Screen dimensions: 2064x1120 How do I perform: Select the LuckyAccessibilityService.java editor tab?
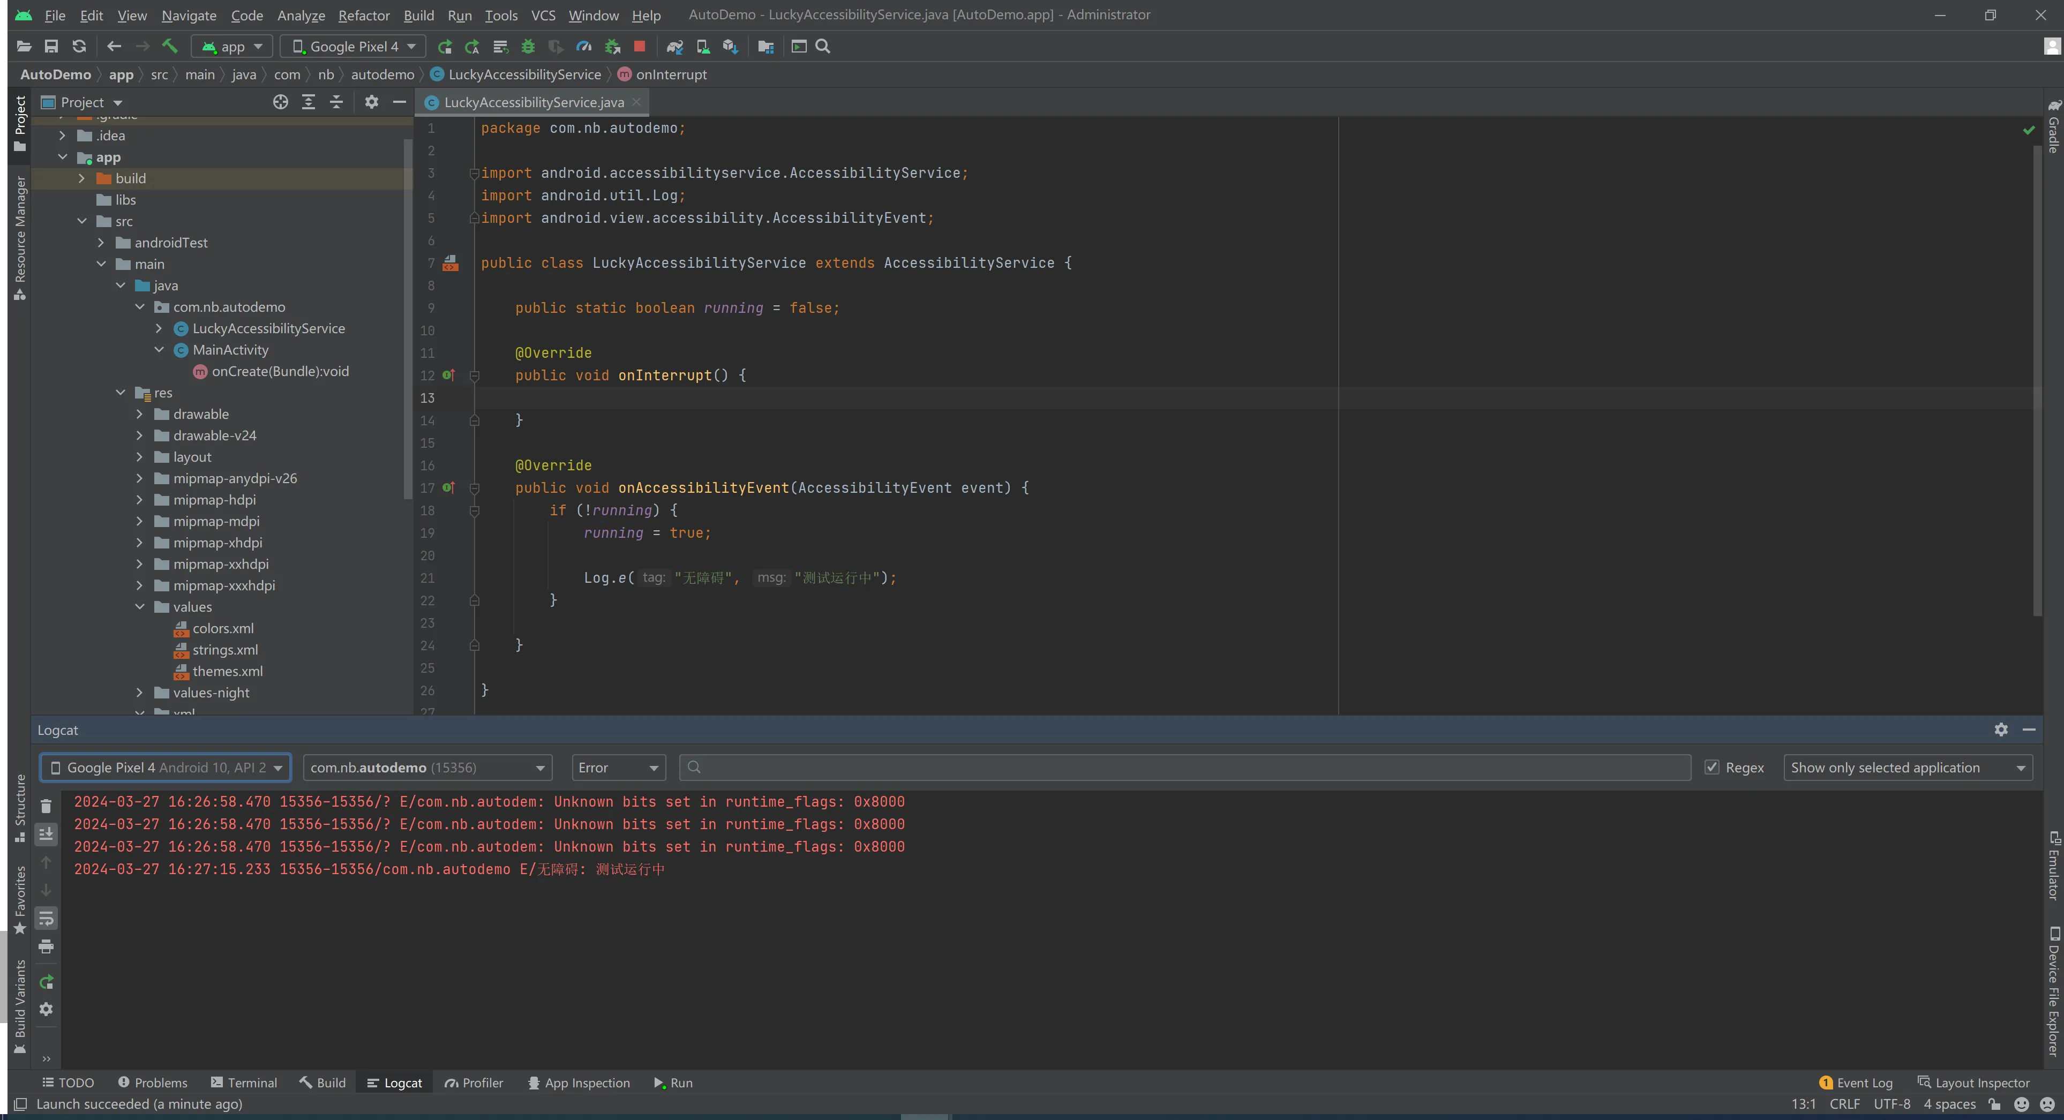coord(534,102)
